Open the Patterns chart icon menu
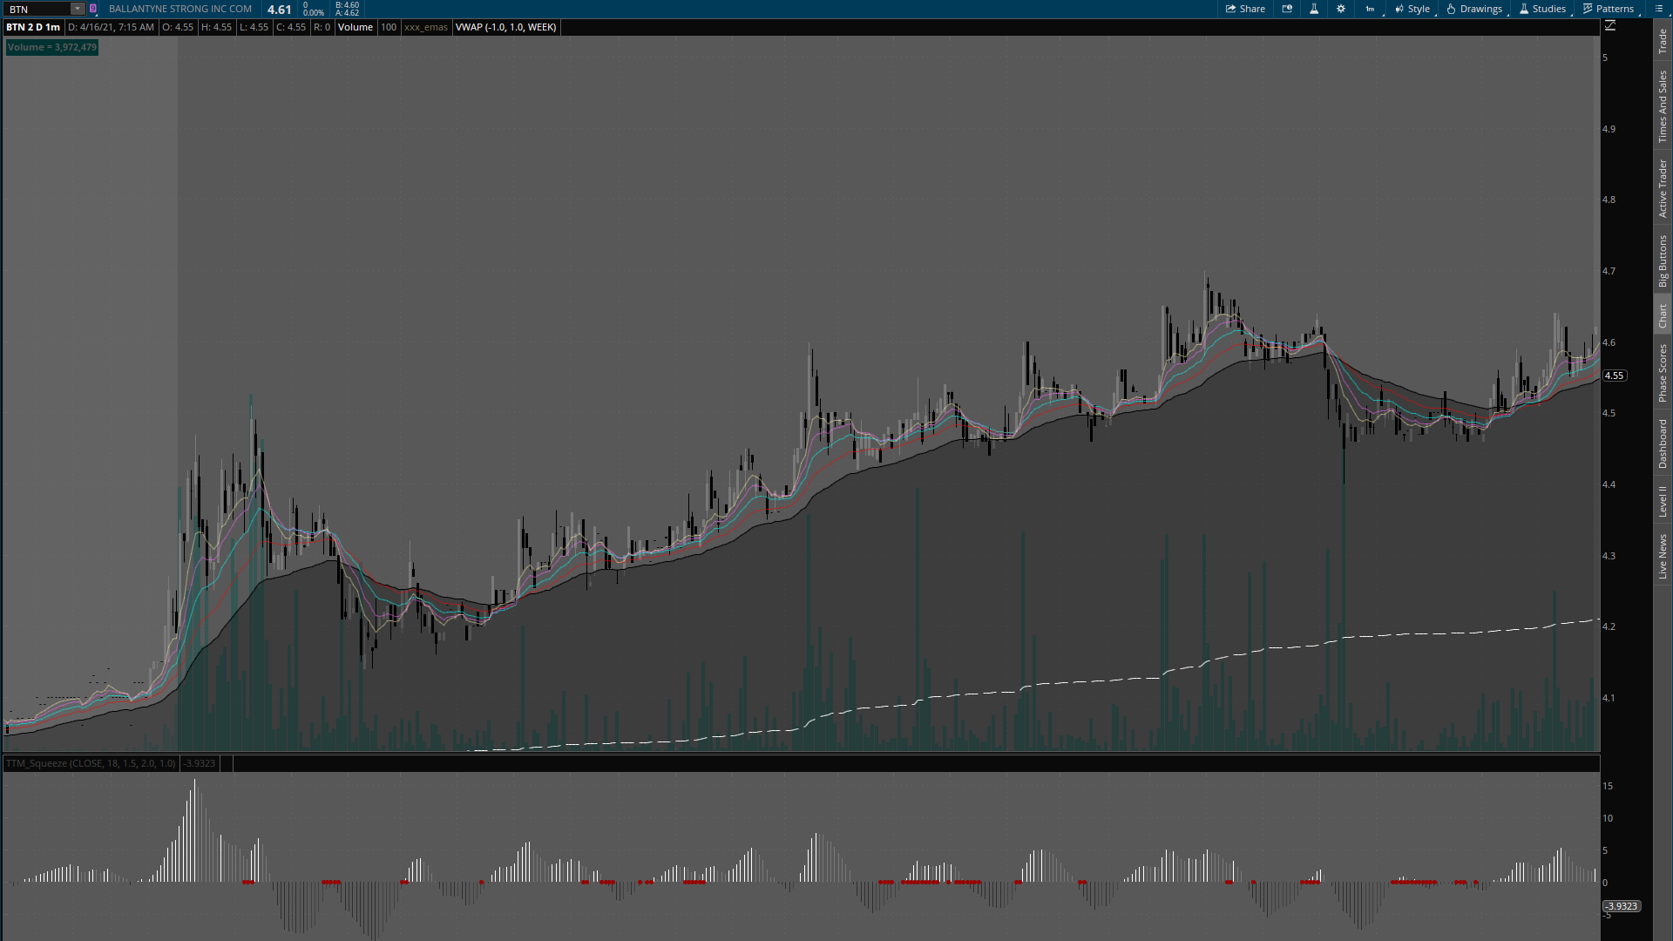1673x941 pixels. pyautogui.click(x=1608, y=9)
